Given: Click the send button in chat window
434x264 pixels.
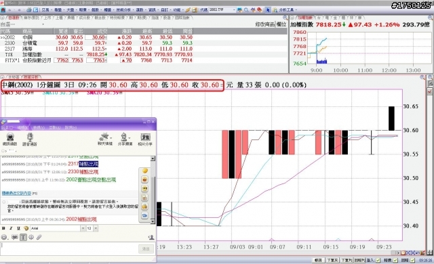Looking at the screenshot, I should [x=146, y=249].
